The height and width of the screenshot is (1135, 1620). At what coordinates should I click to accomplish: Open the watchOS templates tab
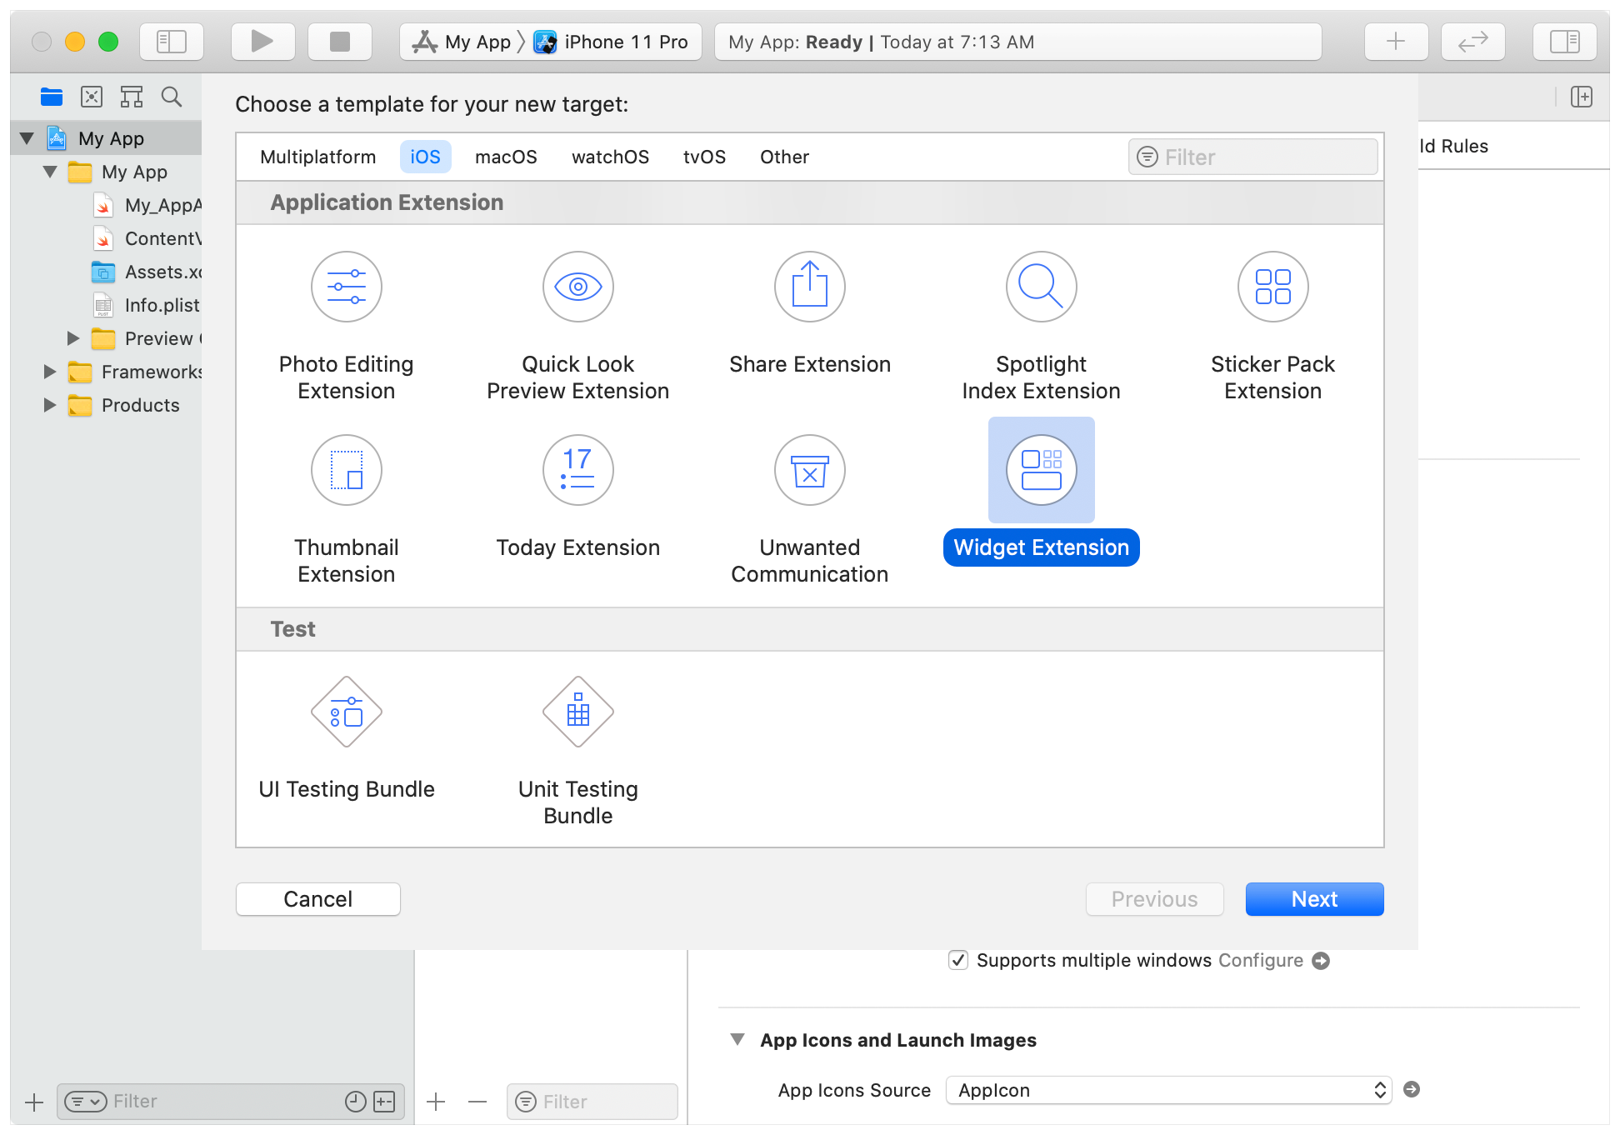click(609, 157)
